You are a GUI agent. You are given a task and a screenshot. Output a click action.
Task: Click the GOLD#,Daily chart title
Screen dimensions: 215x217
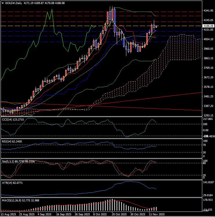pos(14,3)
